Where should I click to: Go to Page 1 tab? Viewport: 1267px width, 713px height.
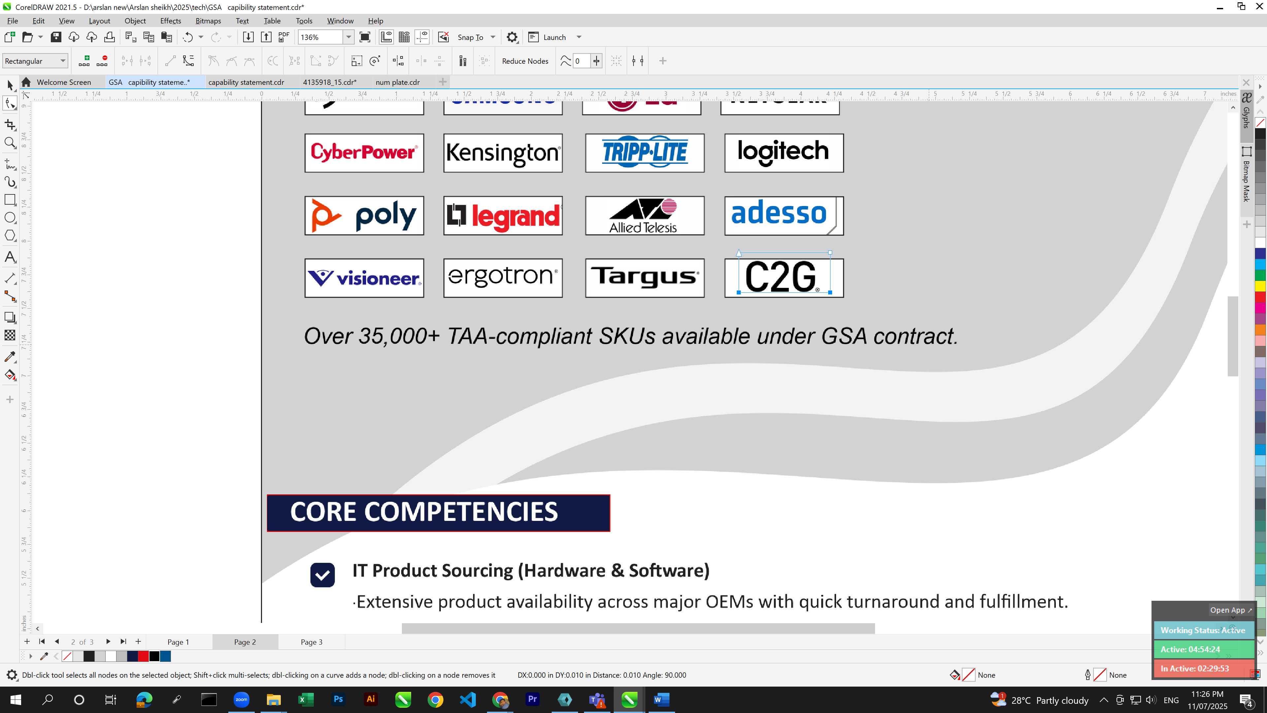point(178,642)
